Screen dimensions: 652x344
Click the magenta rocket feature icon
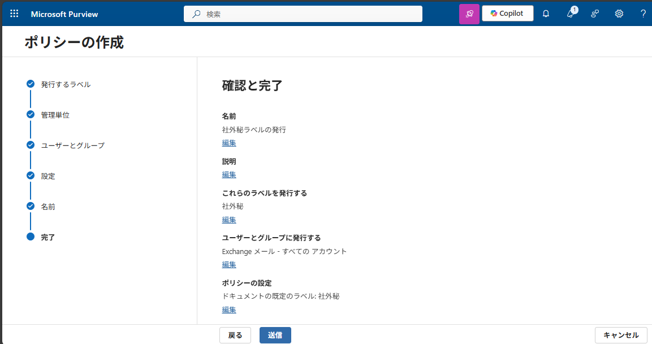pyautogui.click(x=469, y=13)
